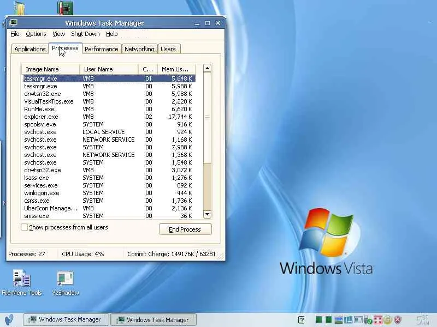The image size is (437, 327).
Task: Open the Help menu
Action: pyautogui.click(x=112, y=34)
